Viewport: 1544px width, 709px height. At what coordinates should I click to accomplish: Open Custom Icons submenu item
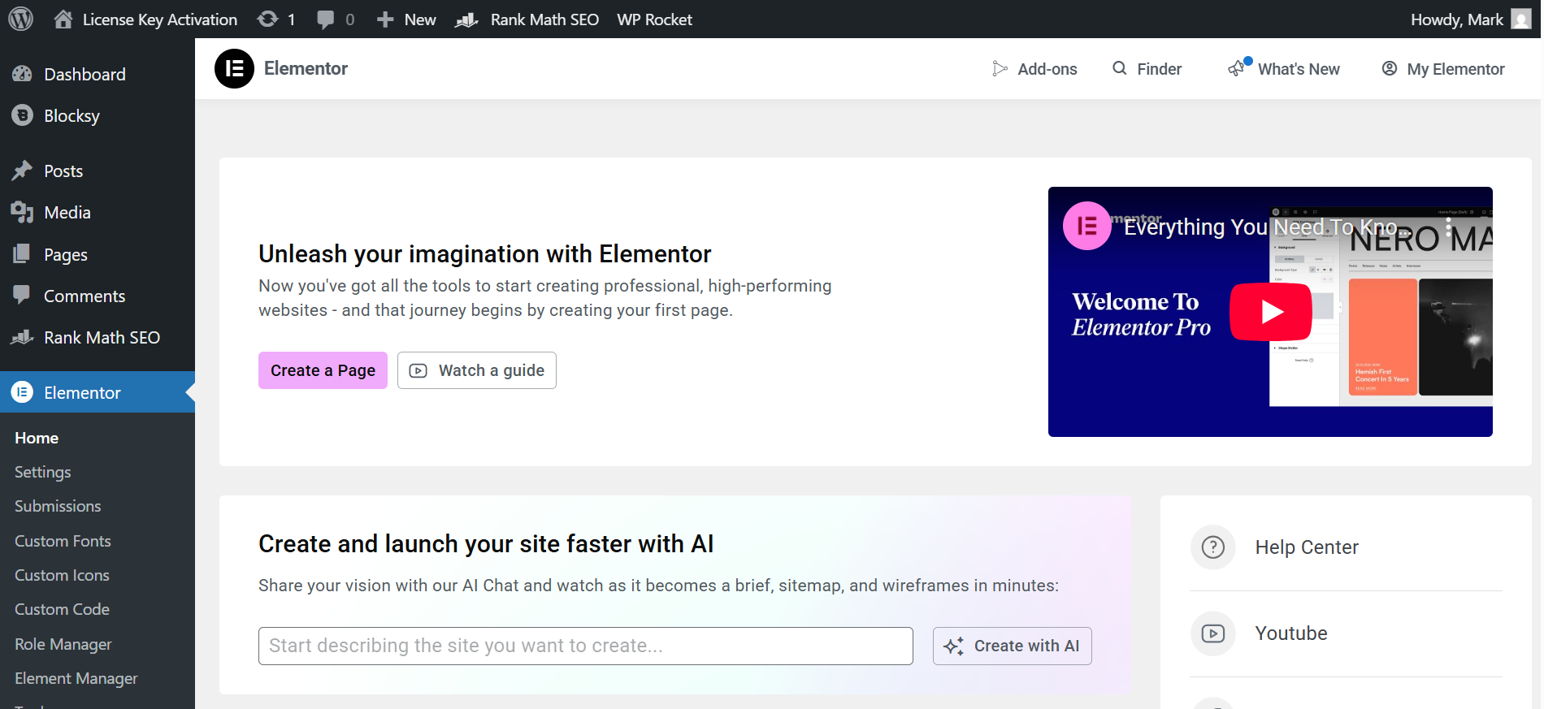tap(62, 575)
